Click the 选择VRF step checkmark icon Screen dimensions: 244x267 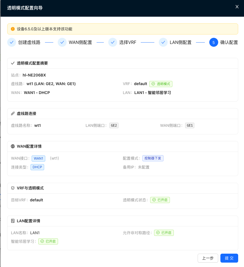pyautogui.click(x=113, y=42)
